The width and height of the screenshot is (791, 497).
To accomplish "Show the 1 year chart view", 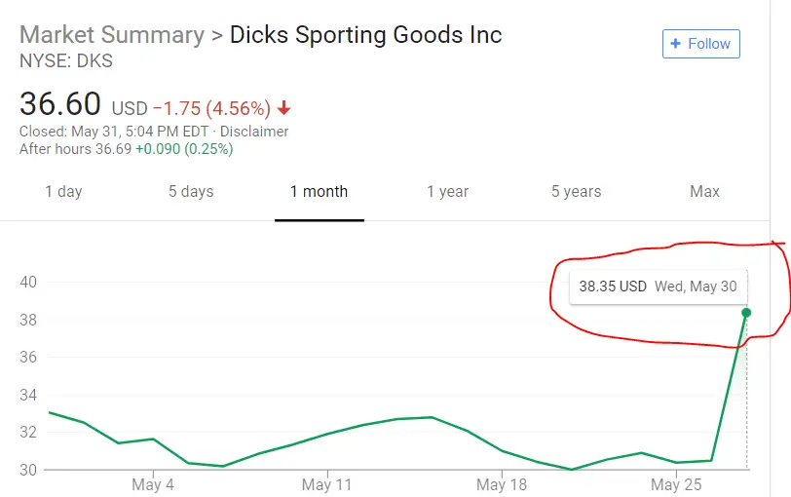I will point(447,191).
